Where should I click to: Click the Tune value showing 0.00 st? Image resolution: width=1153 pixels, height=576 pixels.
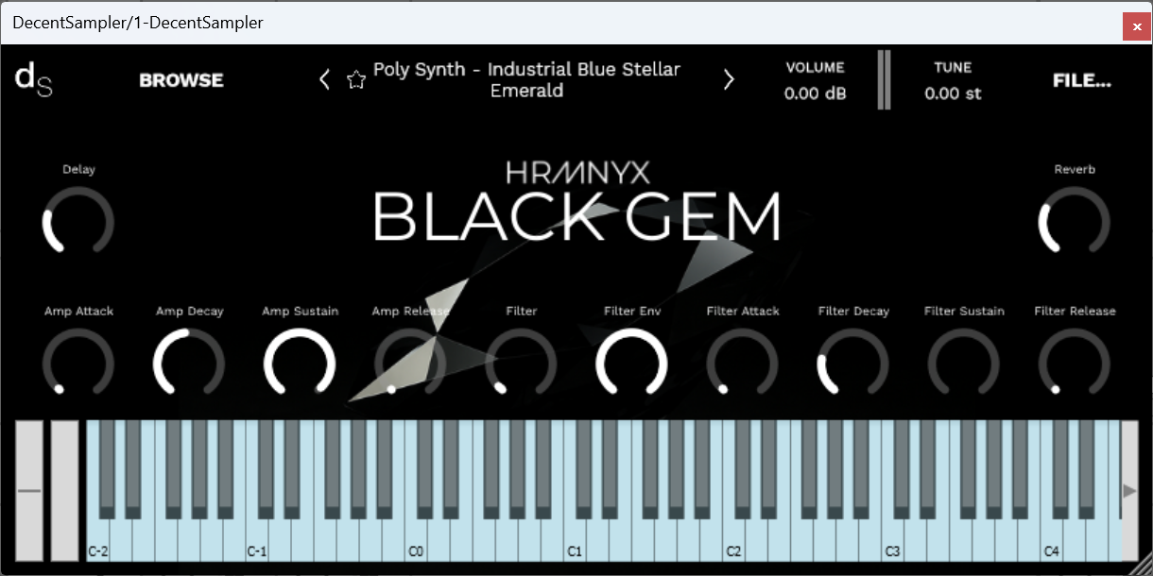(x=953, y=93)
